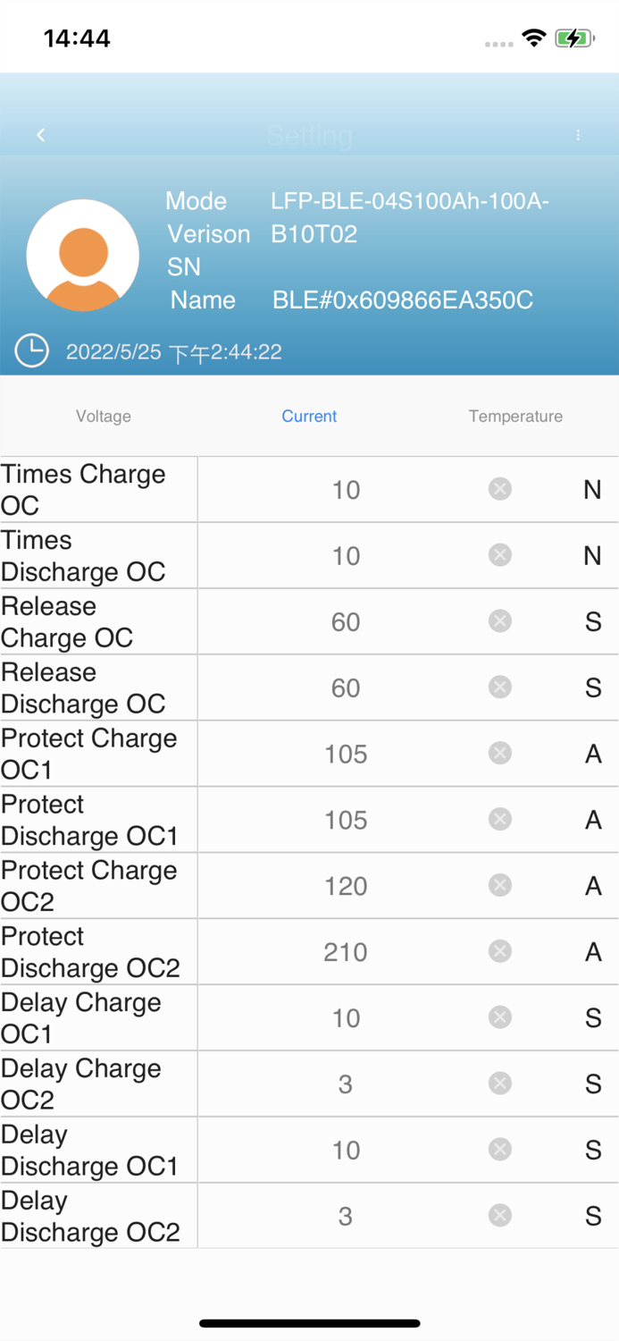
Task: Clear the Protect Discharge OC2 value
Action: 499,951
